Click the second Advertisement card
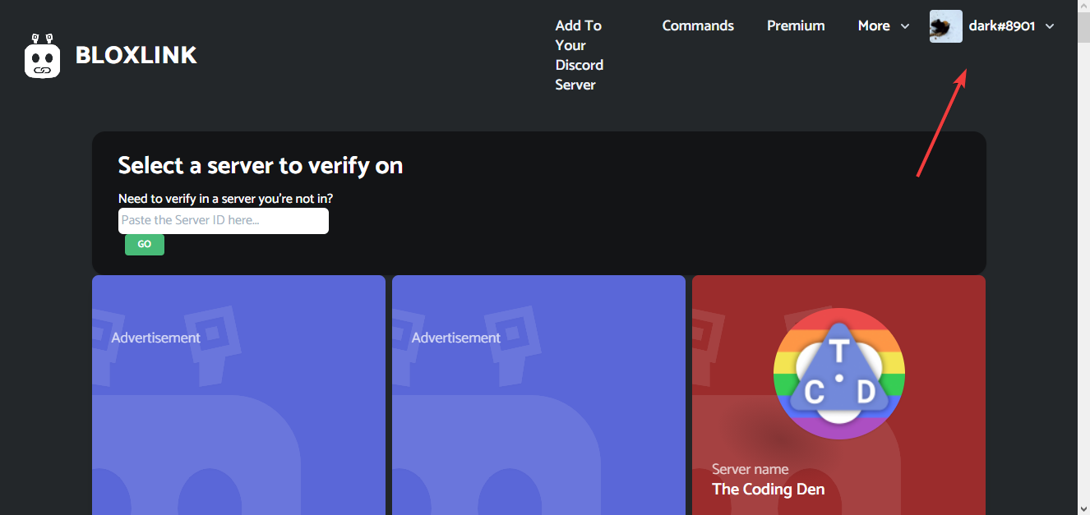1090x515 pixels. (x=538, y=395)
